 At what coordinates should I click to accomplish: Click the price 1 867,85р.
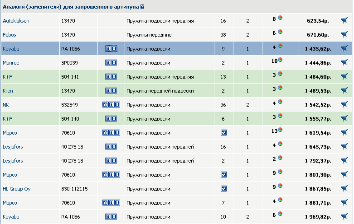point(318,189)
